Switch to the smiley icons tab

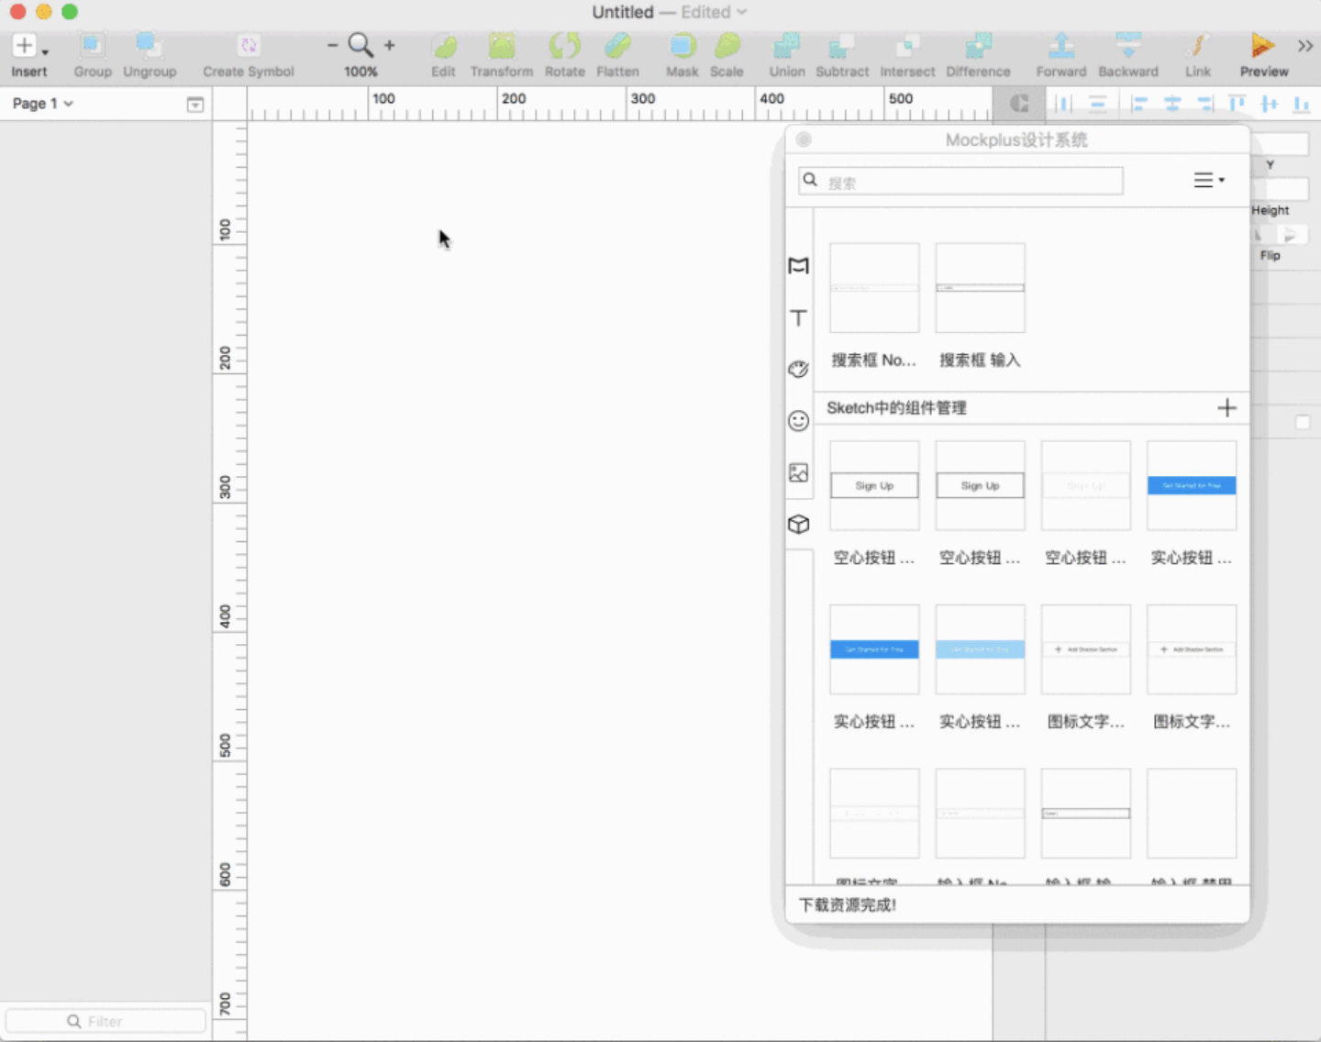pos(799,421)
